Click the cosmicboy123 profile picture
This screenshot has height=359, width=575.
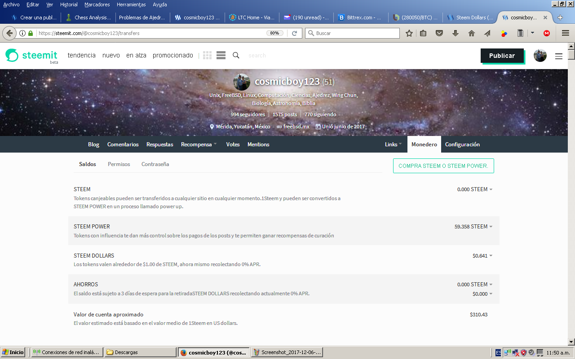[242, 82]
